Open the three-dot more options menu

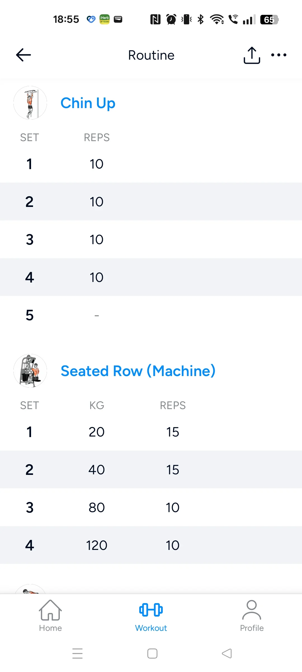[279, 55]
